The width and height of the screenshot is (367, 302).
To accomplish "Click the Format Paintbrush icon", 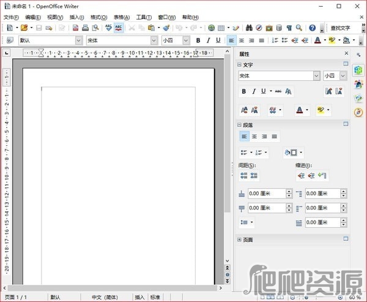I will 166,28.
